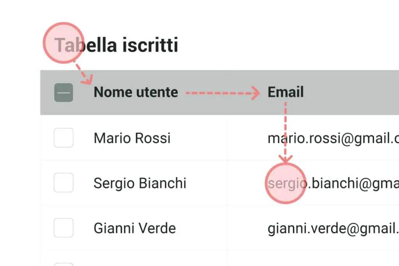Check the Gianni Verde row checkbox
This screenshot has height=266, width=399.
click(64, 228)
